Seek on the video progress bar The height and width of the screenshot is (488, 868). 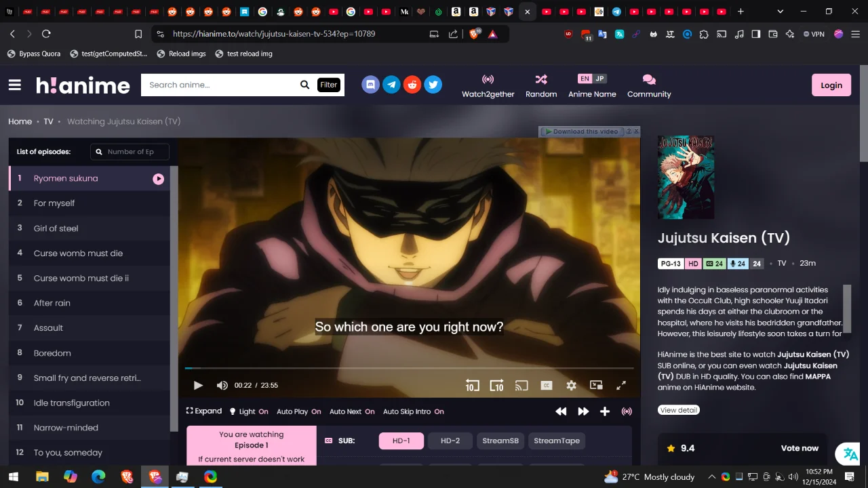pyautogui.click(x=410, y=368)
